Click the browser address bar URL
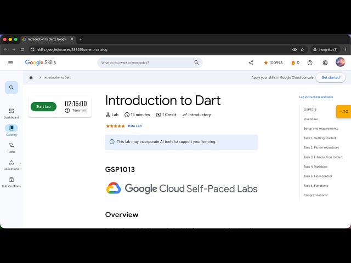The image size is (351, 263). pyautogui.click(x=72, y=50)
